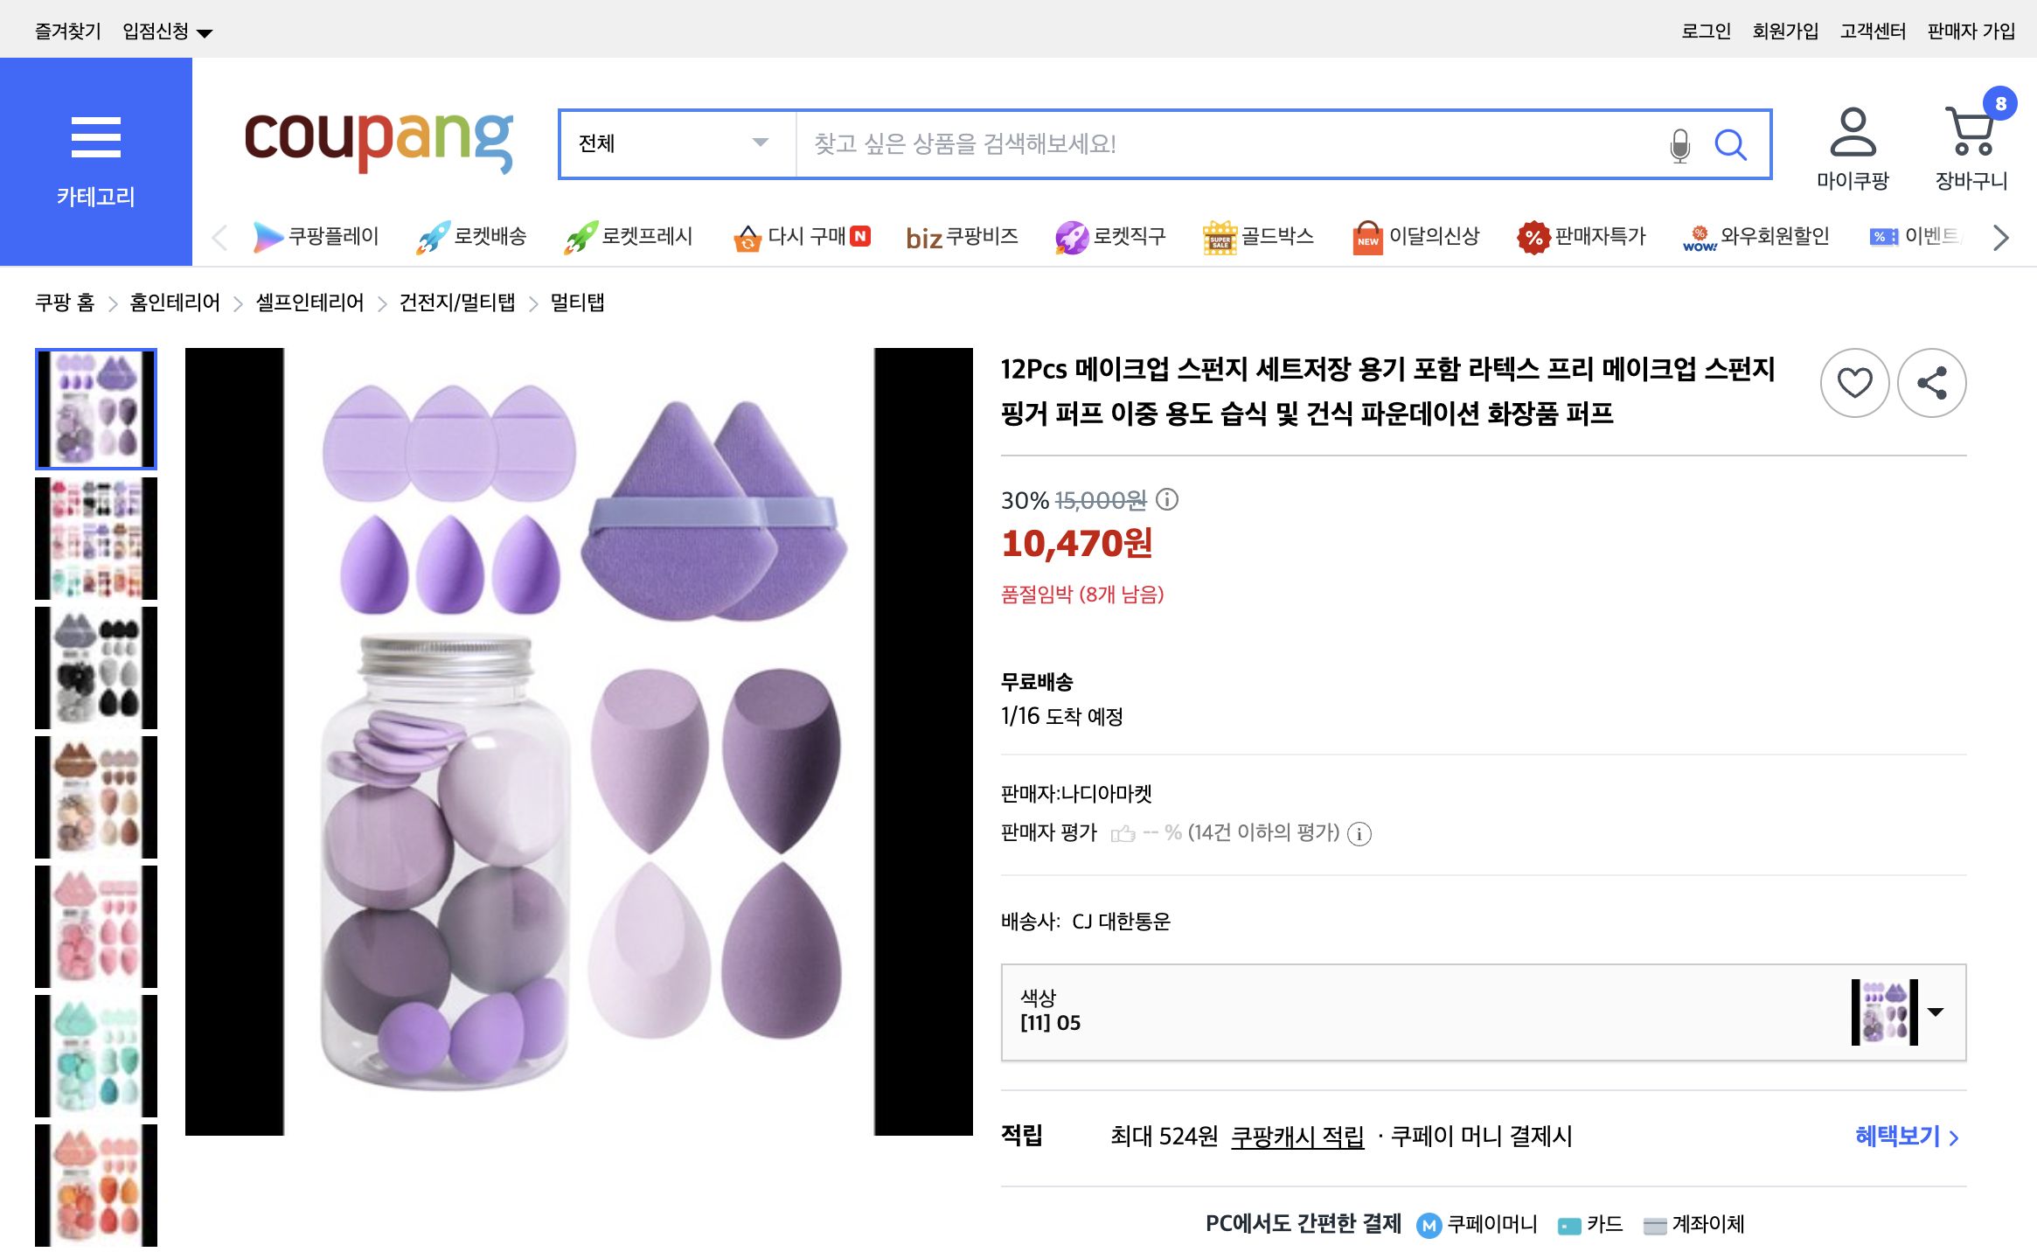This screenshot has width=2037, height=1252.
Task: Share the product using the share icon
Action: click(x=1930, y=382)
